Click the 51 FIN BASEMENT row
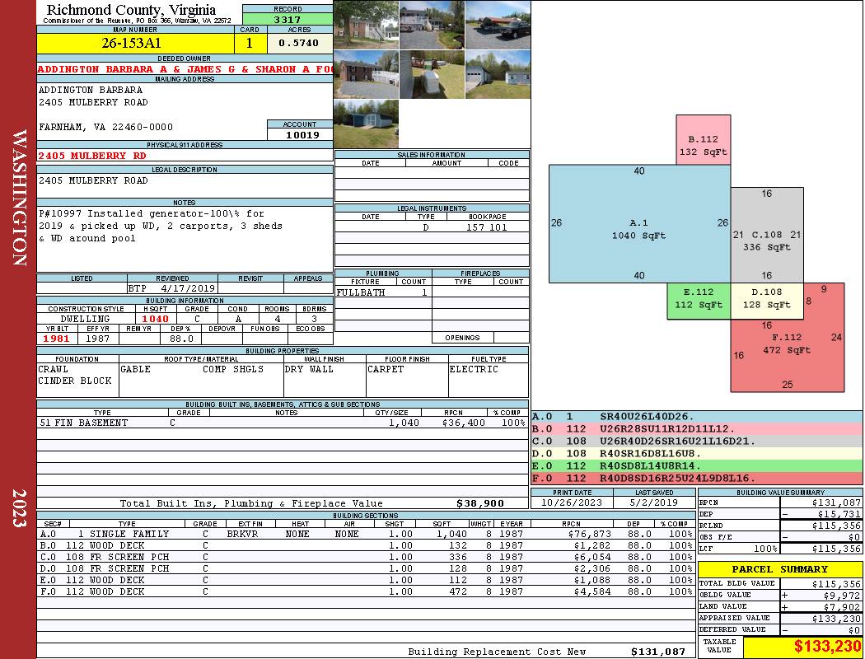The height and width of the screenshot is (659, 865). 283,423
